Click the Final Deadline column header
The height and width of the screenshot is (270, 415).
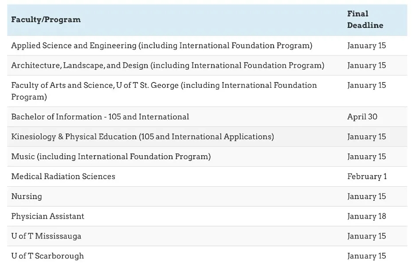pos(365,20)
